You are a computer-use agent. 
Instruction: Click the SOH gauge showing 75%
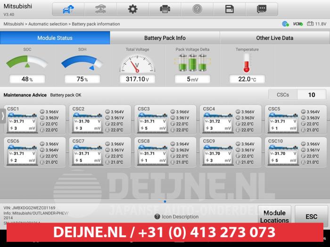(x=82, y=62)
